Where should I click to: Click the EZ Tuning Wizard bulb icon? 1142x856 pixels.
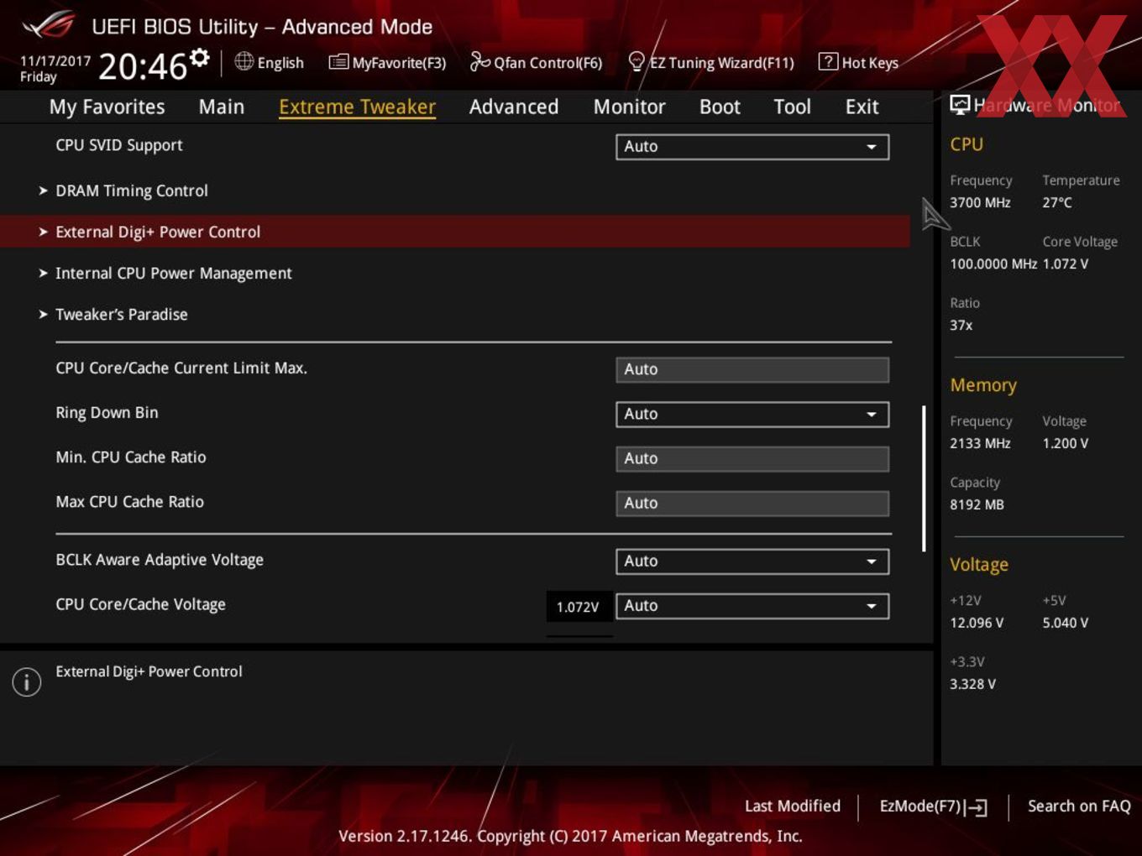click(636, 61)
